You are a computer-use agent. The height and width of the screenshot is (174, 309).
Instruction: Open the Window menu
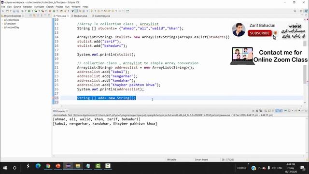coord(76,7)
